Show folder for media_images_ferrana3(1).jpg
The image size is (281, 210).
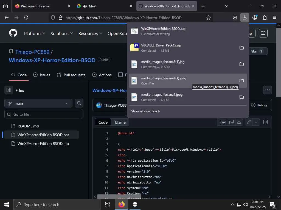tap(241, 64)
